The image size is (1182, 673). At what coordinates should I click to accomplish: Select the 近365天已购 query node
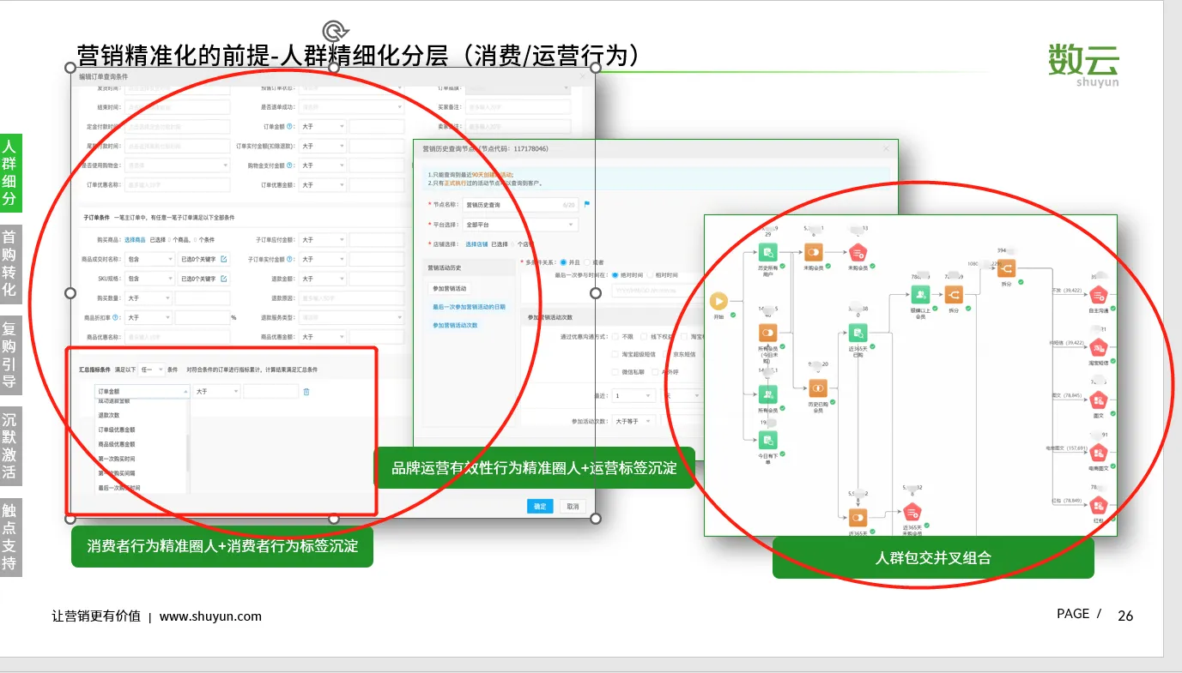coord(858,333)
